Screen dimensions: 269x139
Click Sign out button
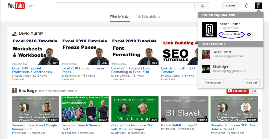point(252,83)
